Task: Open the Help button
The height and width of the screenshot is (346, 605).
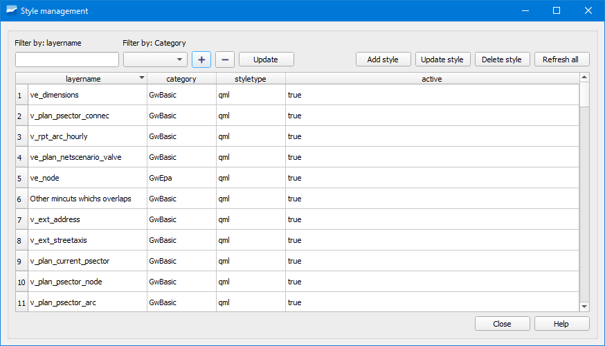Action: pyautogui.click(x=561, y=324)
